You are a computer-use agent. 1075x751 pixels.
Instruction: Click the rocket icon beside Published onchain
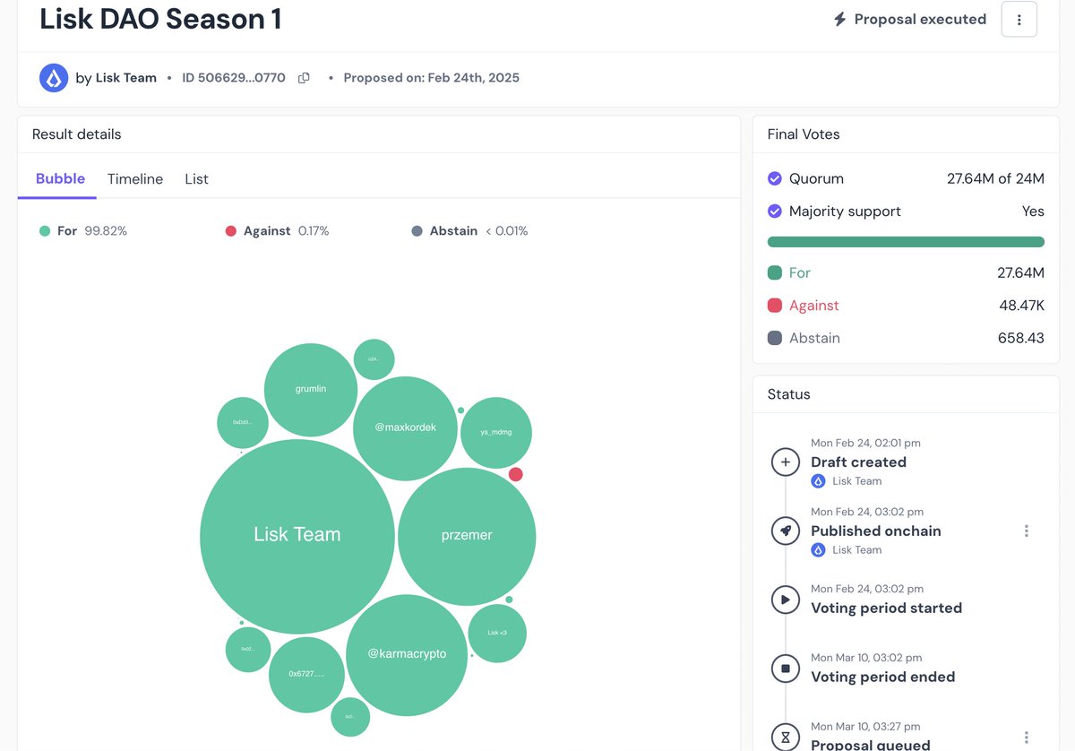point(786,531)
